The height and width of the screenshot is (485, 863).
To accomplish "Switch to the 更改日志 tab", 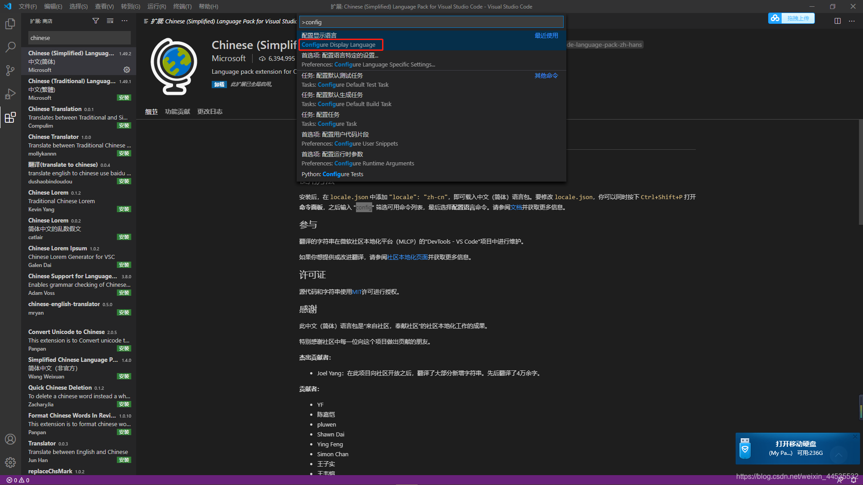I will click(210, 111).
